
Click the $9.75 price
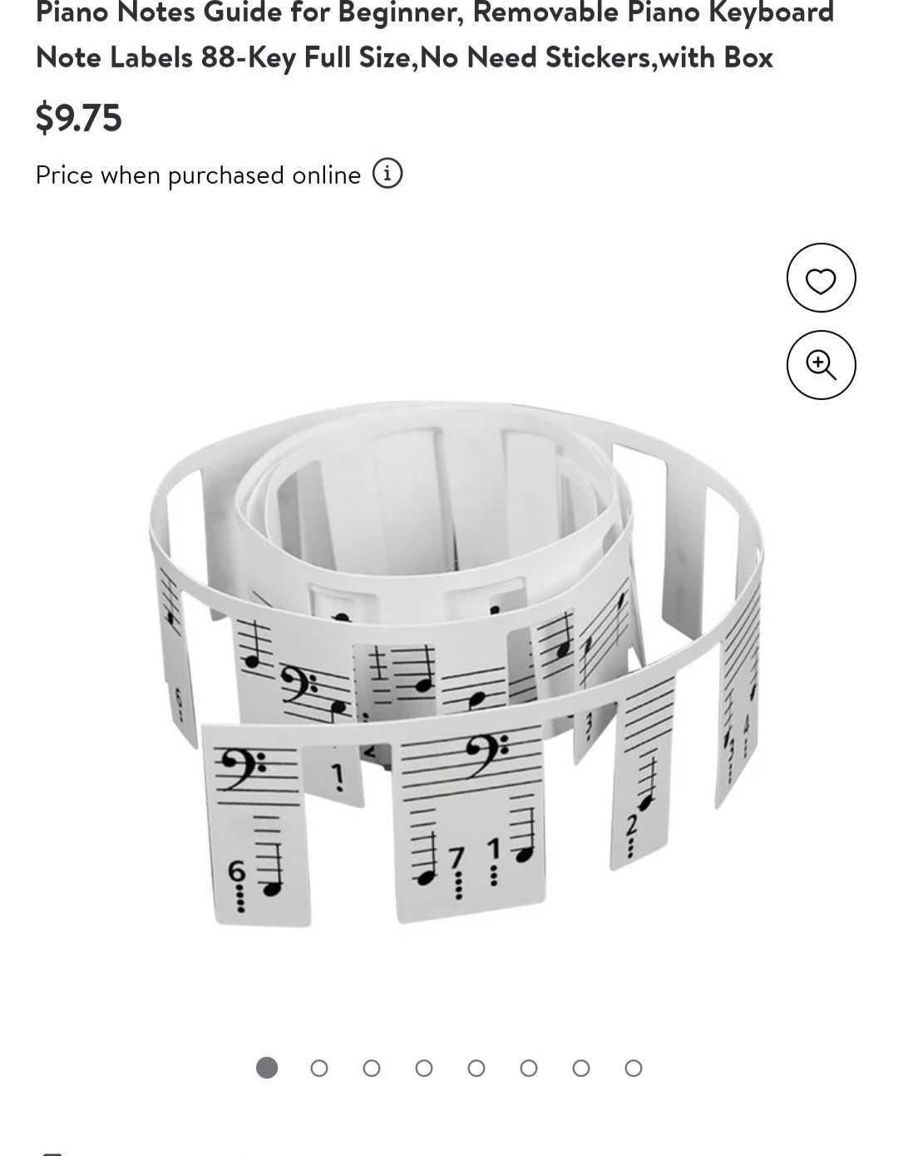[79, 117]
